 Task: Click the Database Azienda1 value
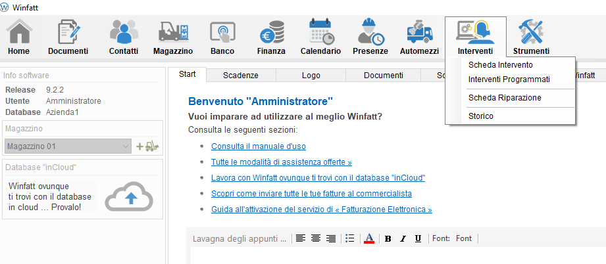coord(63,112)
